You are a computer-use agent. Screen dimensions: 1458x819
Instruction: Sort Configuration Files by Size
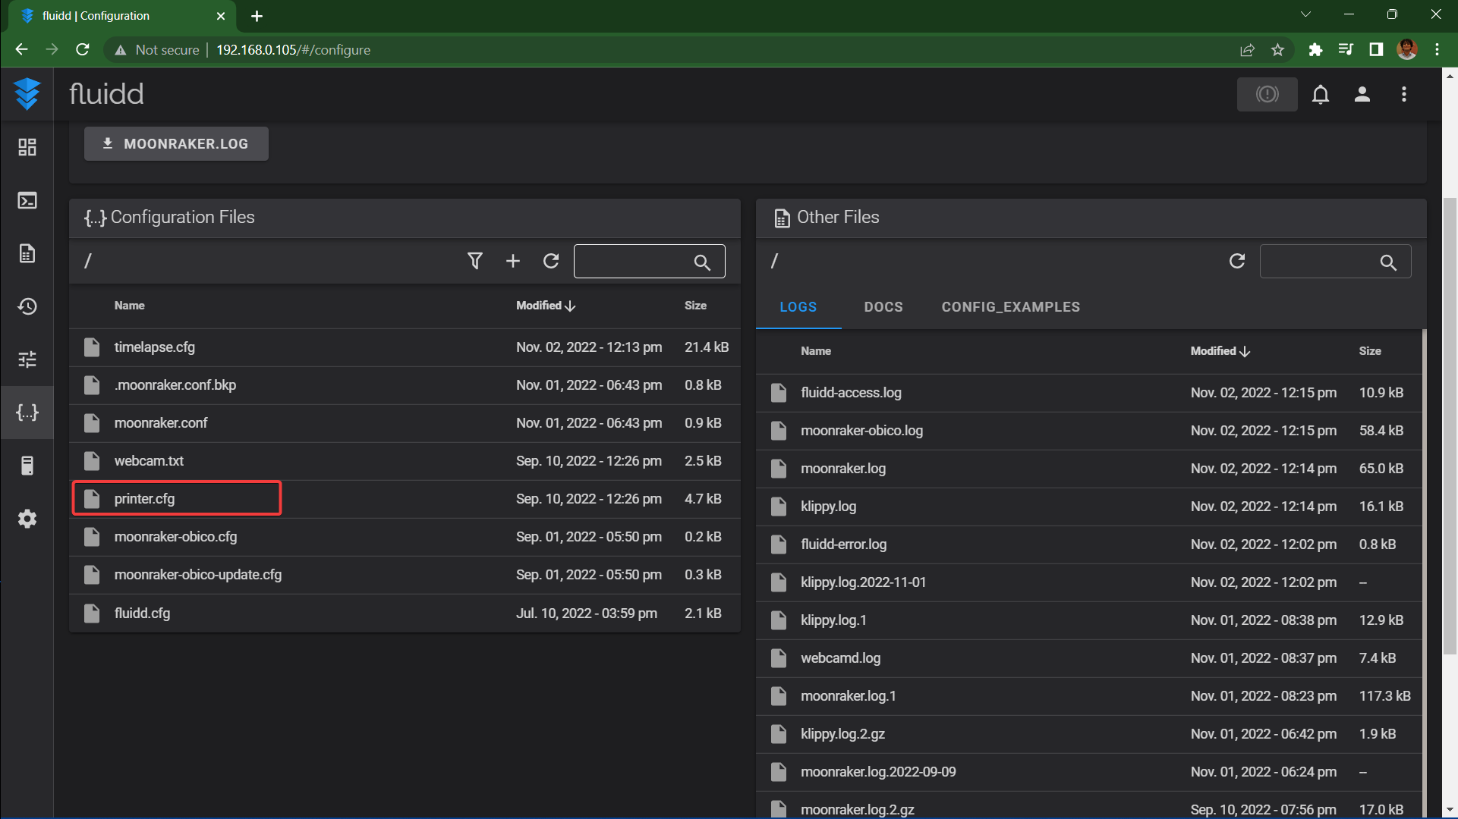point(695,306)
